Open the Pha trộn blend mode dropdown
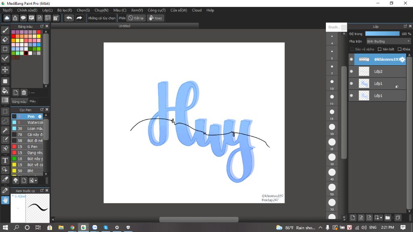The image size is (413, 232). pyautogui.click(x=388, y=41)
